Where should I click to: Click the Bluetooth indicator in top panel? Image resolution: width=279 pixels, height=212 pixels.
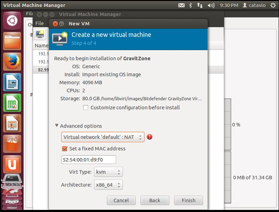[x=190, y=5]
